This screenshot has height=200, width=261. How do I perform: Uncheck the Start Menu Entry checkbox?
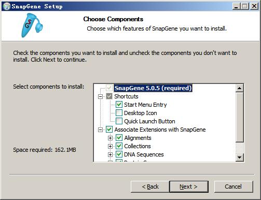(x=119, y=105)
